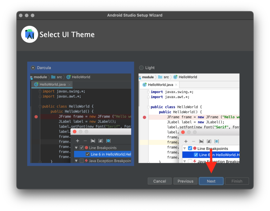
Task: Click 'JLabel label = new JLabel();' in Darcula preview
Action: point(87,121)
